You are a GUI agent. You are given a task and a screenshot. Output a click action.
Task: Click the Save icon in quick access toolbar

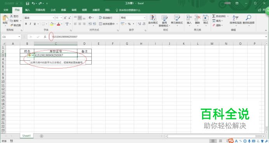(x=28, y=4)
